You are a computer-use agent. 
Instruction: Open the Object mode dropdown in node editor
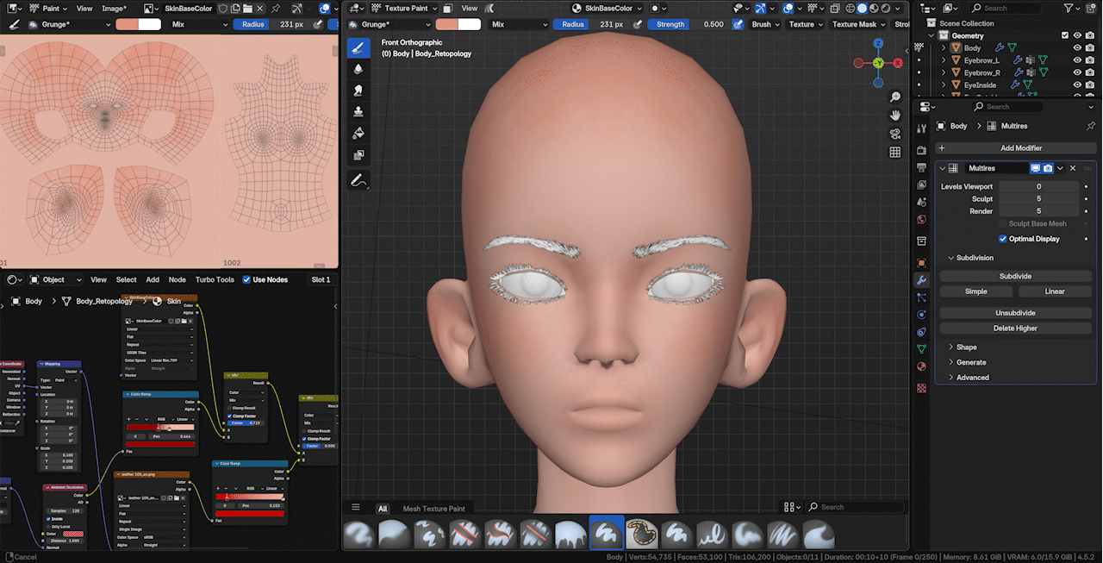click(55, 279)
